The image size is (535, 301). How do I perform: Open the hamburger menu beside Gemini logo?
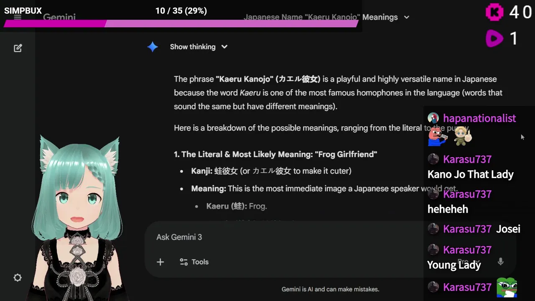(x=18, y=17)
